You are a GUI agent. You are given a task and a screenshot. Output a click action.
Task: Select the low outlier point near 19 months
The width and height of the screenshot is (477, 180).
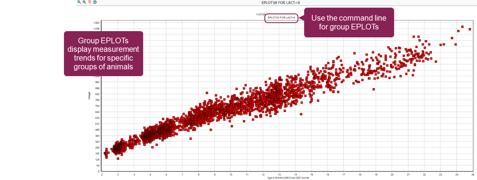[373, 89]
